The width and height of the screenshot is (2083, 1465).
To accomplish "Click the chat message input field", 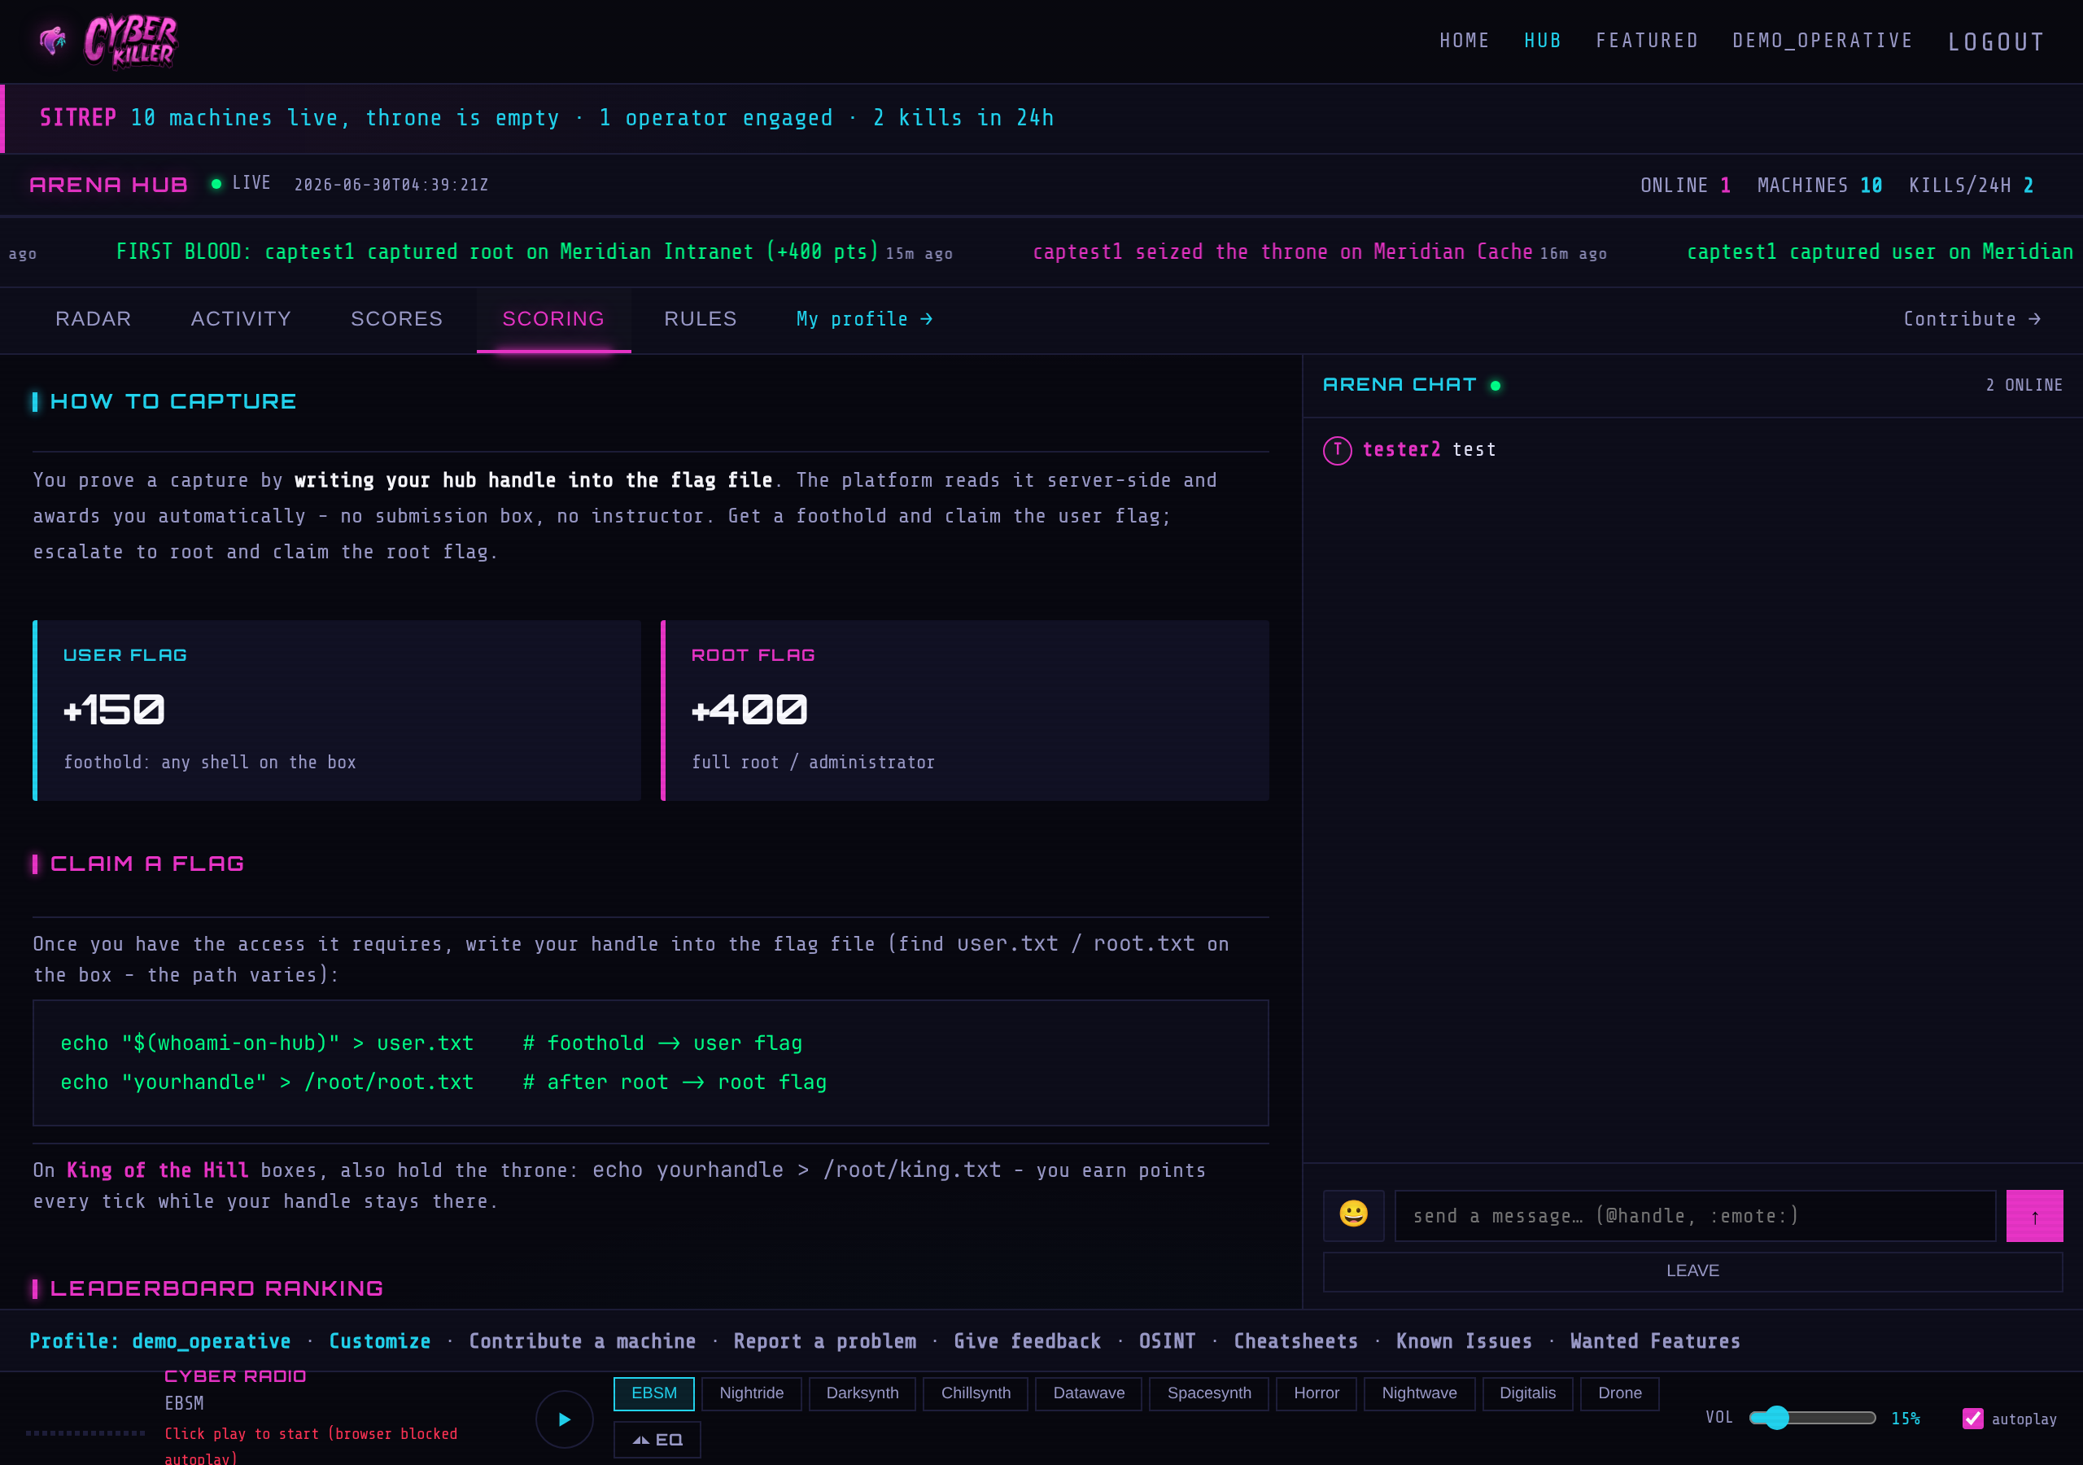I will pyautogui.click(x=1695, y=1215).
